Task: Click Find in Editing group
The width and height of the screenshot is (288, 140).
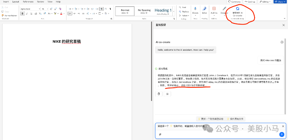Action: pyautogui.click(x=182, y=7)
